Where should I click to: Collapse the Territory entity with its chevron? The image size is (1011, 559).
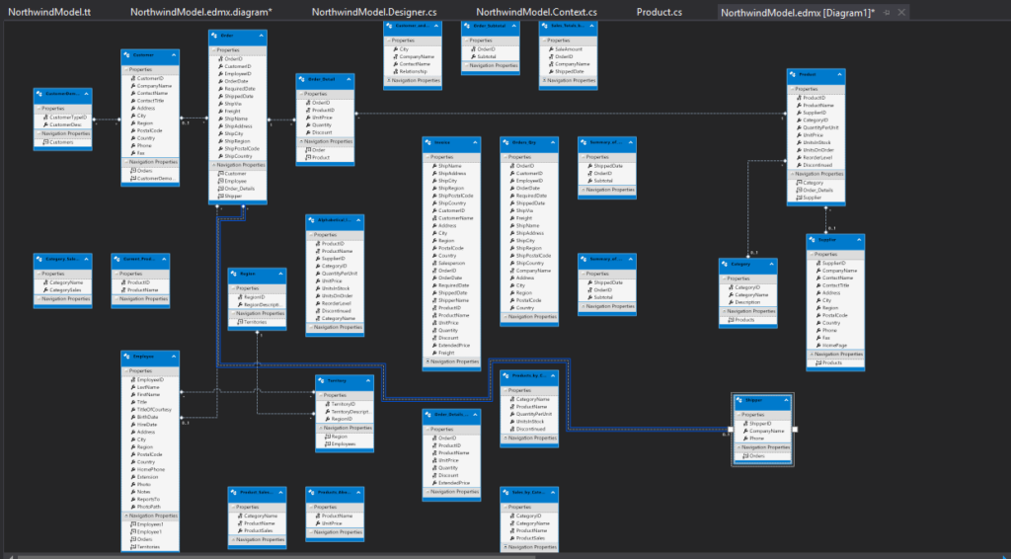point(368,381)
